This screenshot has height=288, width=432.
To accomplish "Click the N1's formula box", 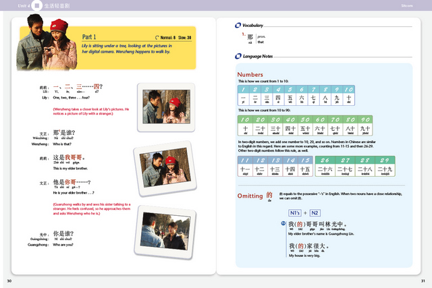I will pyautogui.click(x=295, y=213).
